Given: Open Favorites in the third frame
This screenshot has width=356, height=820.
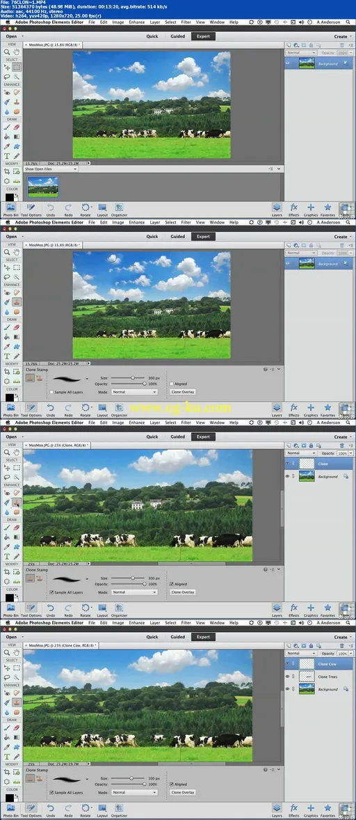Looking at the screenshot, I should pyautogui.click(x=327, y=609).
